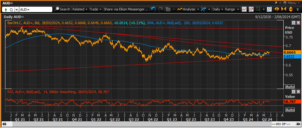Open the Daily interval dropdown
Viewport: 302px width, 128px height.
point(218,9)
